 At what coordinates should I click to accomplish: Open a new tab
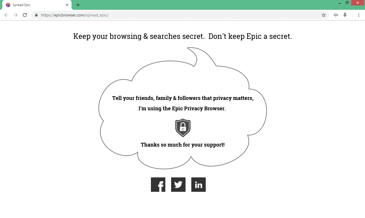pyautogui.click(x=78, y=5)
